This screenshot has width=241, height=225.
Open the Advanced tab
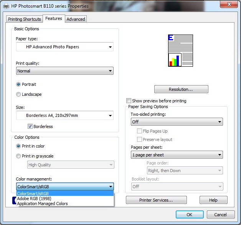point(76,19)
